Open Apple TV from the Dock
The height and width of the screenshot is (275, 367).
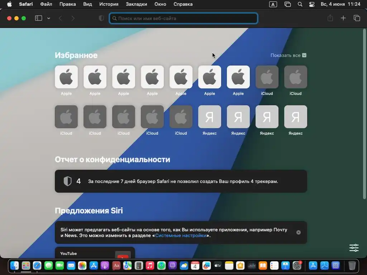[218, 266]
